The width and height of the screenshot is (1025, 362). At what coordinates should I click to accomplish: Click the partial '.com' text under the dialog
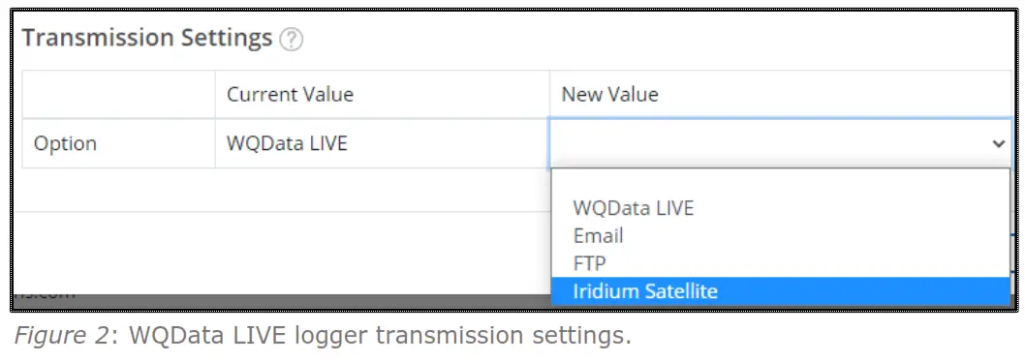click(x=46, y=295)
